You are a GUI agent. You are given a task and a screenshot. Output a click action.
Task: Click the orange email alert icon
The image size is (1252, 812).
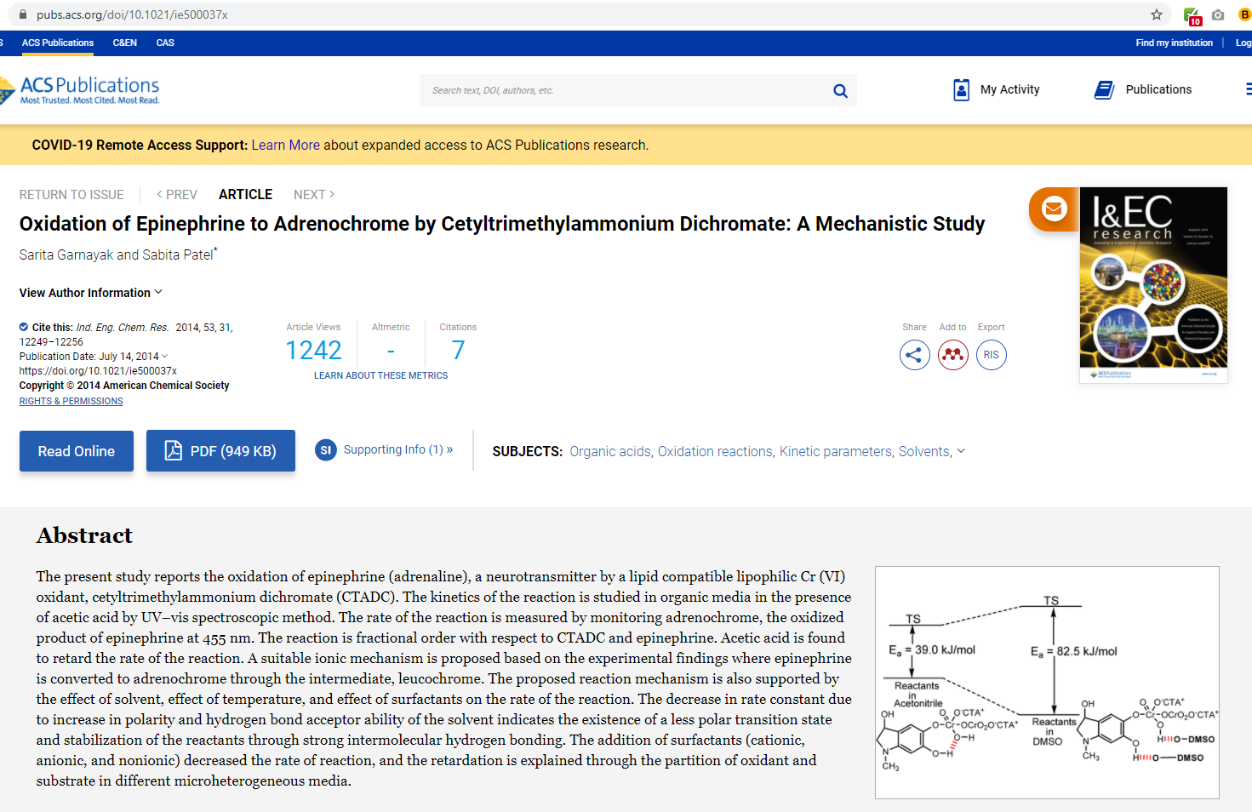coord(1054,209)
